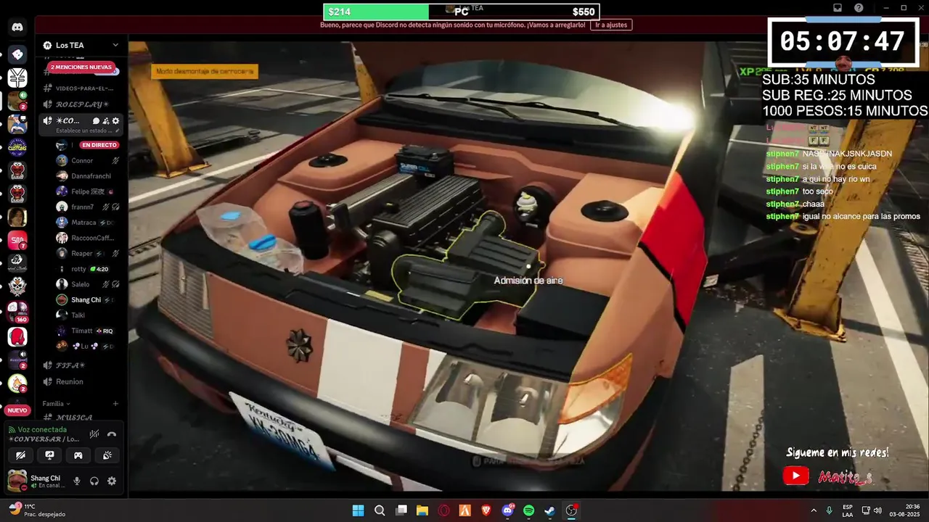The width and height of the screenshot is (929, 522).
Task: Expand the Los TEA server dropdown
Action: point(115,45)
